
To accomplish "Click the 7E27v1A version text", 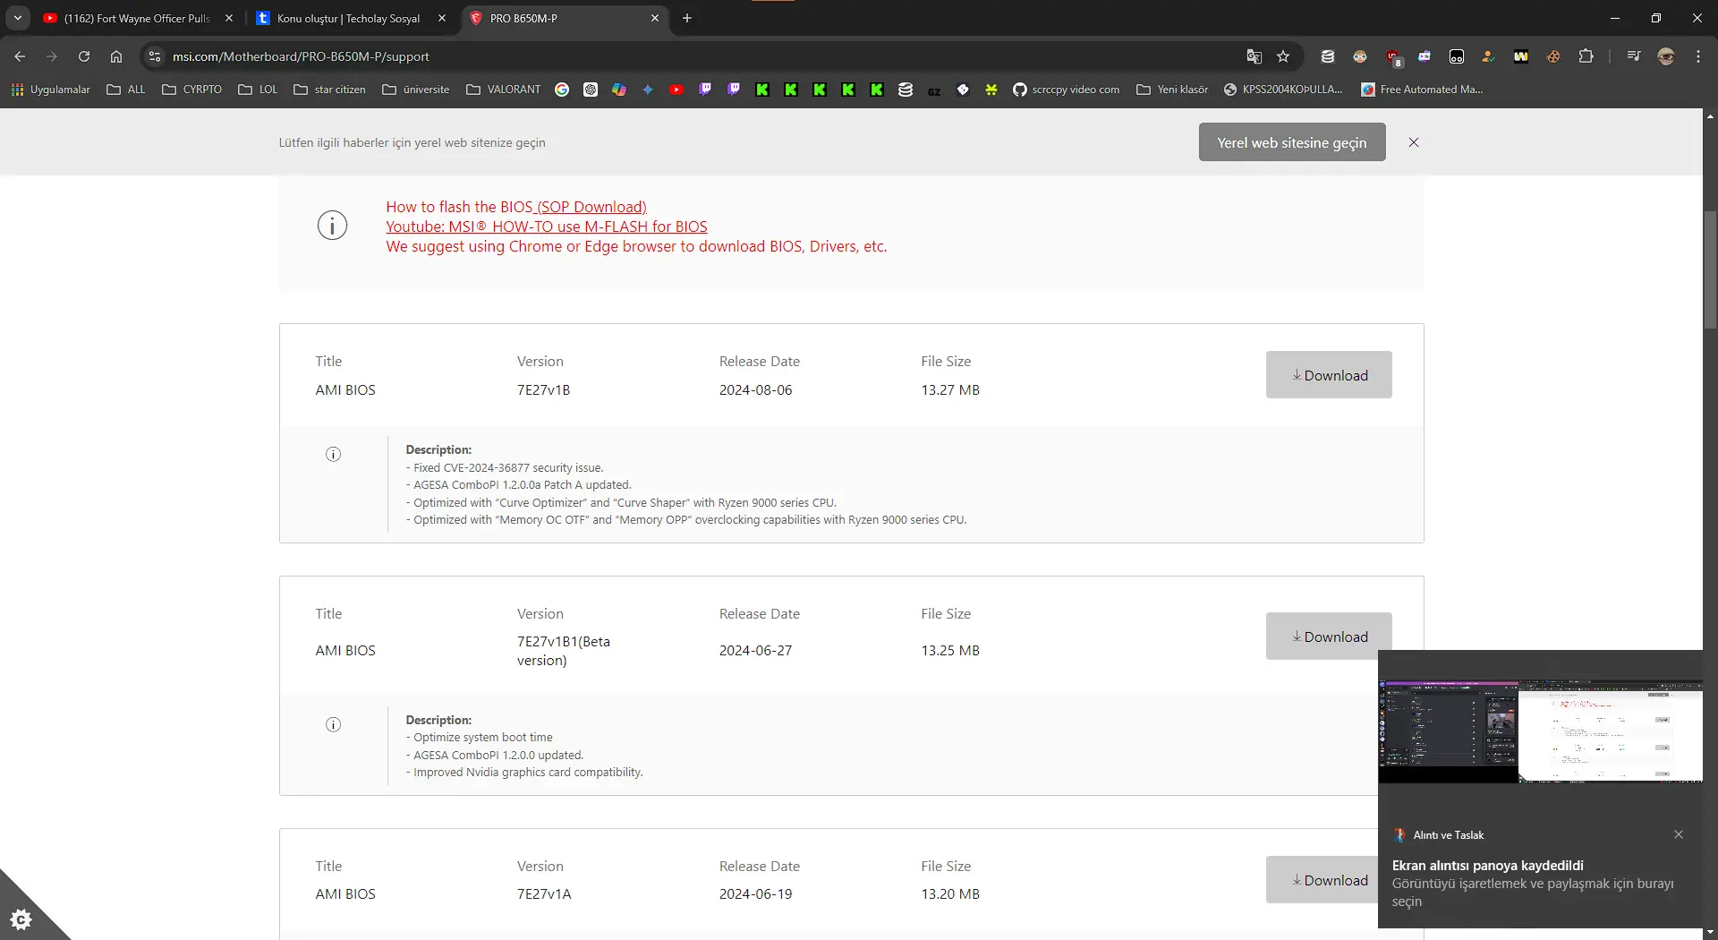I will click(x=544, y=893).
